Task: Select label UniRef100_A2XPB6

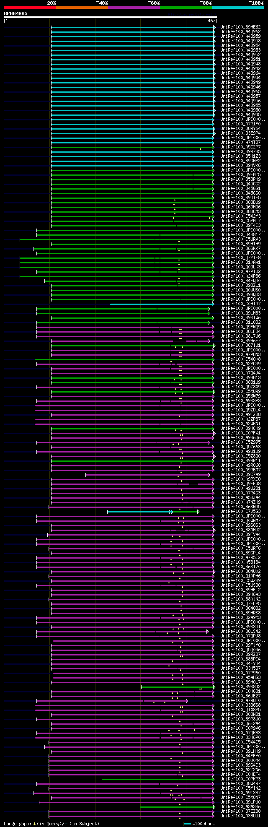Action: 240,276
